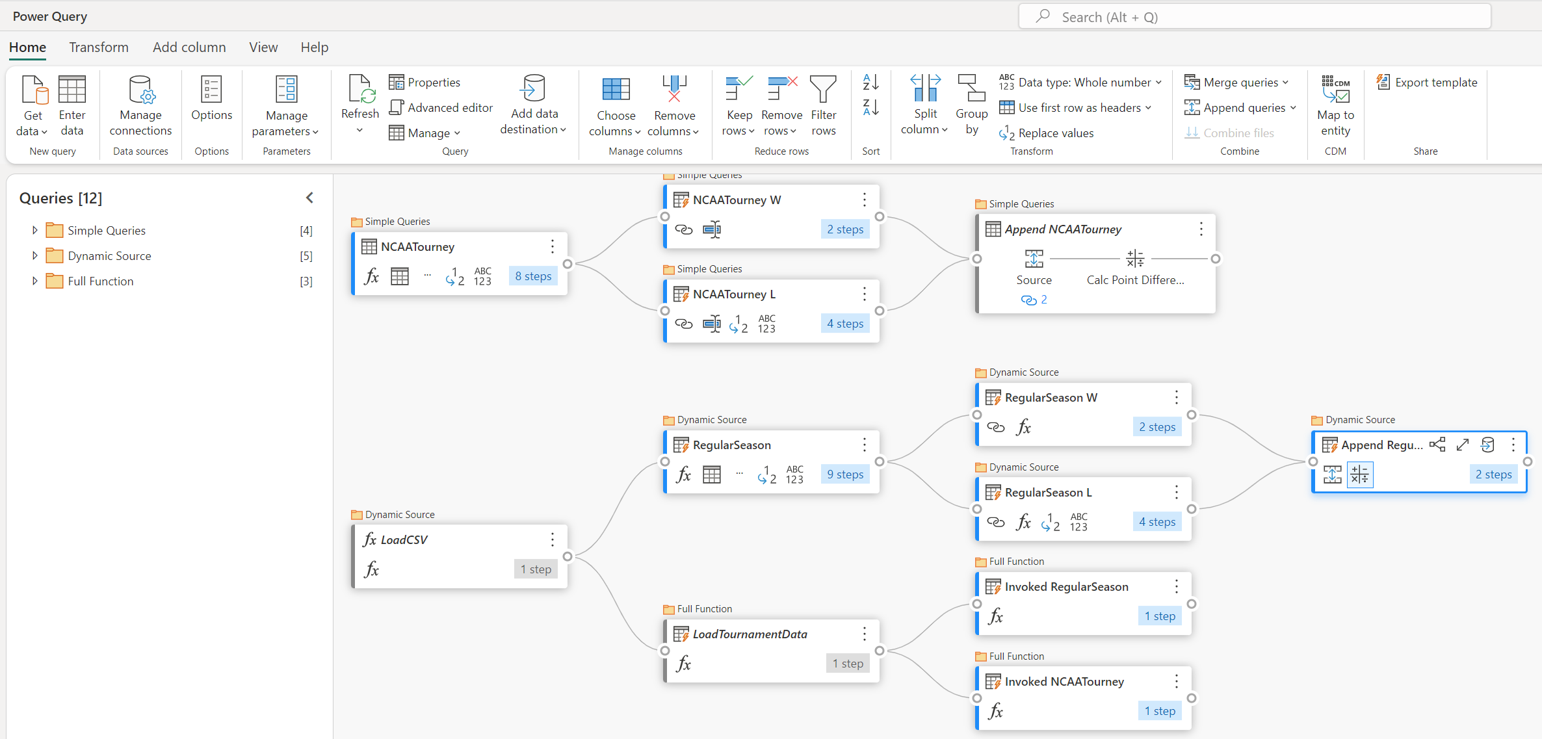Expand the Append Regu node

[1463, 445]
